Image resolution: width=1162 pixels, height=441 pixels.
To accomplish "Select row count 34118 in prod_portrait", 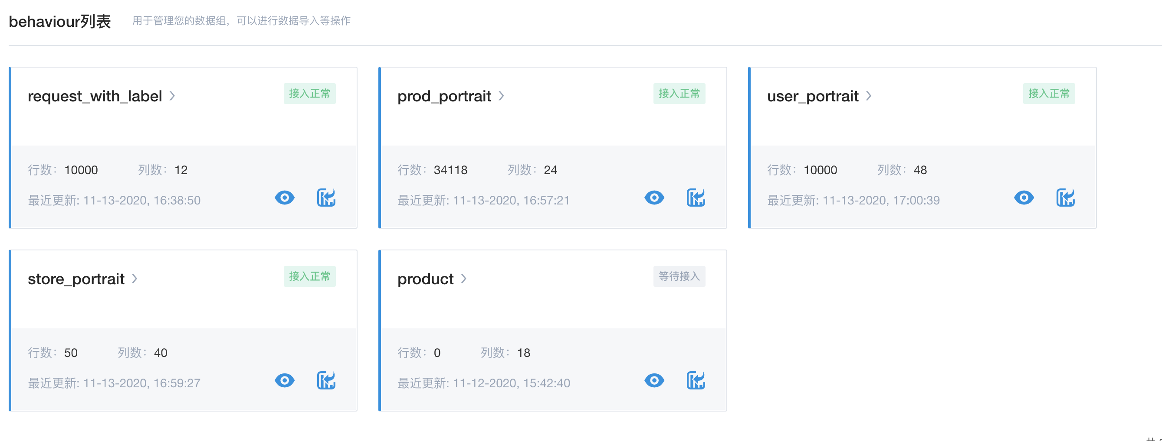I will pos(450,170).
